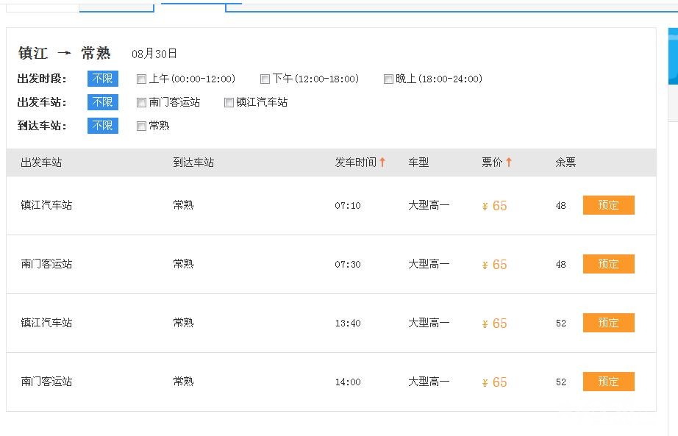Click the 余票 column header

pyautogui.click(x=565, y=162)
